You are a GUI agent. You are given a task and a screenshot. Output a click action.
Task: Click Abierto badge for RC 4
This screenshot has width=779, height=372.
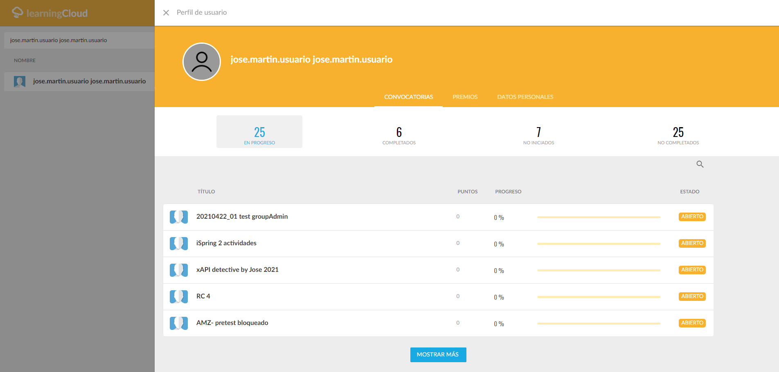pos(692,296)
